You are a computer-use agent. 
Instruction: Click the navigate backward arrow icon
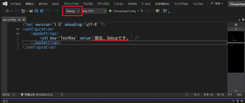click(7, 11)
